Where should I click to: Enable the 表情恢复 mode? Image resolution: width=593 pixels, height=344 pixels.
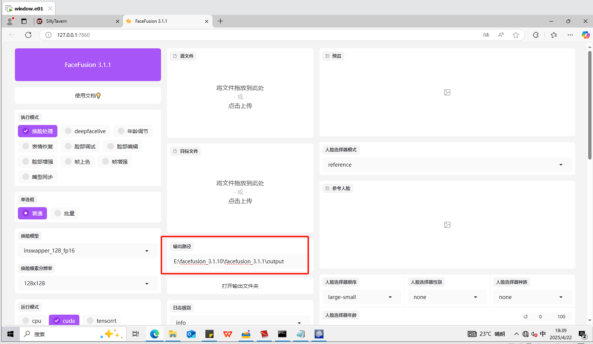(x=38, y=147)
